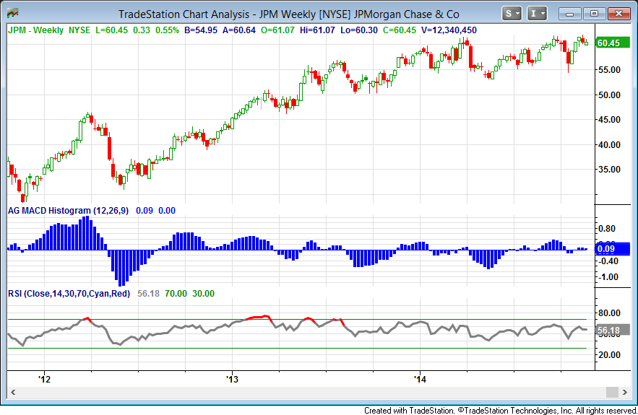
Task: Select the JPM - Weekly symbol label
Action: point(36,30)
